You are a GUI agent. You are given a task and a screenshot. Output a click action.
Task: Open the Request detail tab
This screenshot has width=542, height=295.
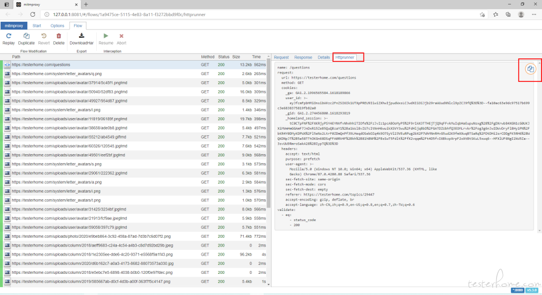coord(281,57)
